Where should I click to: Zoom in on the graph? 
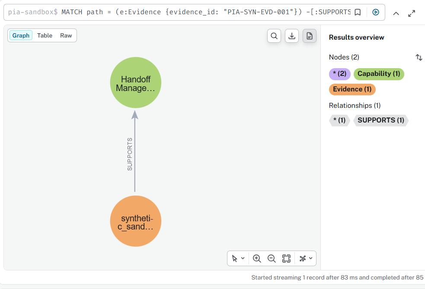[x=257, y=259]
